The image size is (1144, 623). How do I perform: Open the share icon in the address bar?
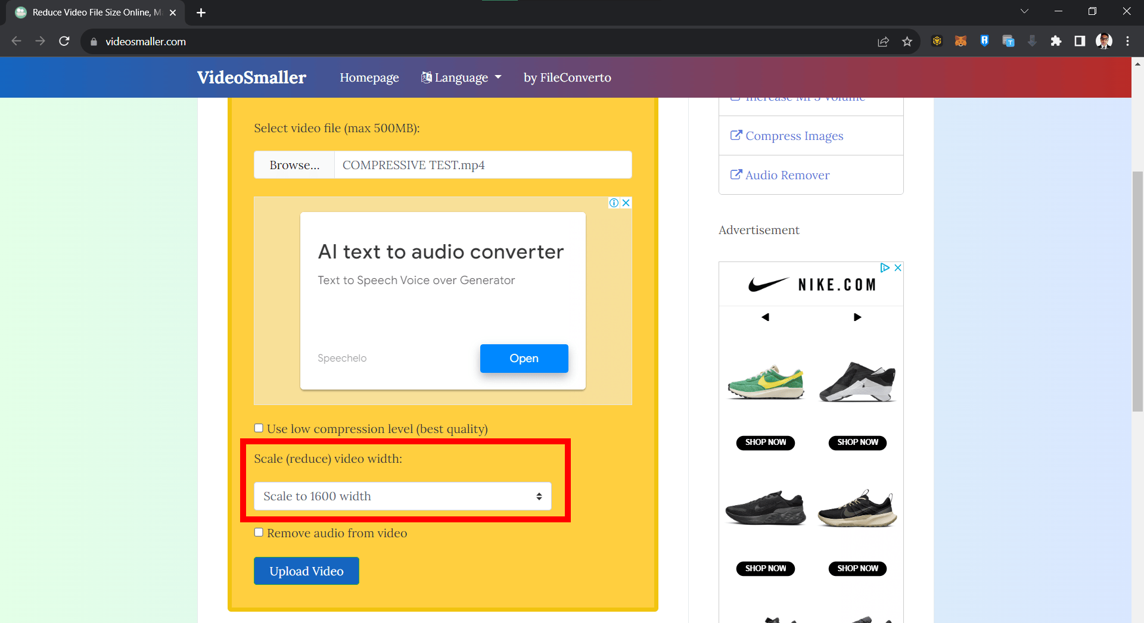pyautogui.click(x=883, y=41)
